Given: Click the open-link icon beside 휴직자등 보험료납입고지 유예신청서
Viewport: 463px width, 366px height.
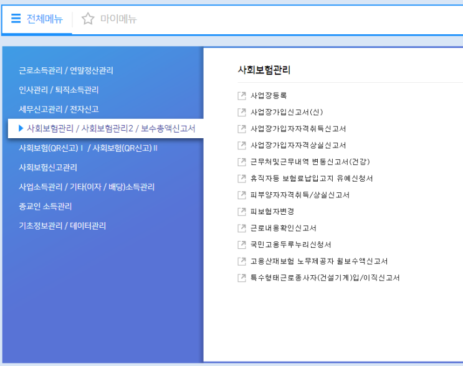Looking at the screenshot, I should [x=242, y=178].
